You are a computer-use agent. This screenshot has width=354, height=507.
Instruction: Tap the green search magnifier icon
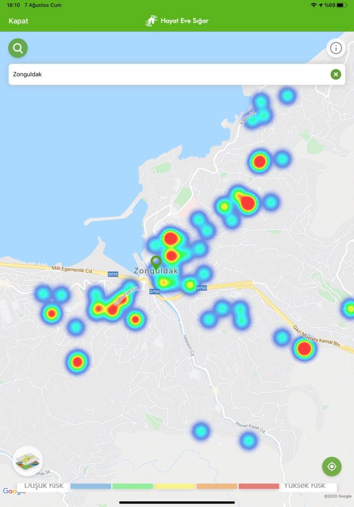(x=18, y=48)
